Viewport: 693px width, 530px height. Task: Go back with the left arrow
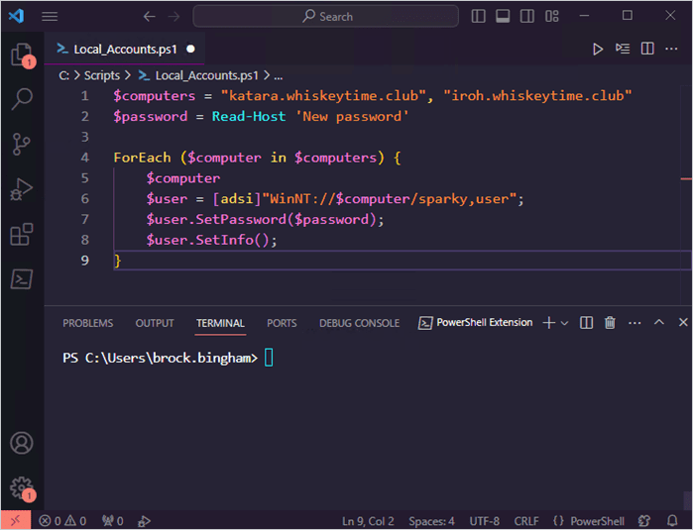[x=150, y=17]
